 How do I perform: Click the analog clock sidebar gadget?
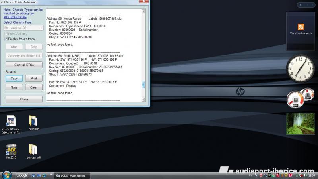300,68
